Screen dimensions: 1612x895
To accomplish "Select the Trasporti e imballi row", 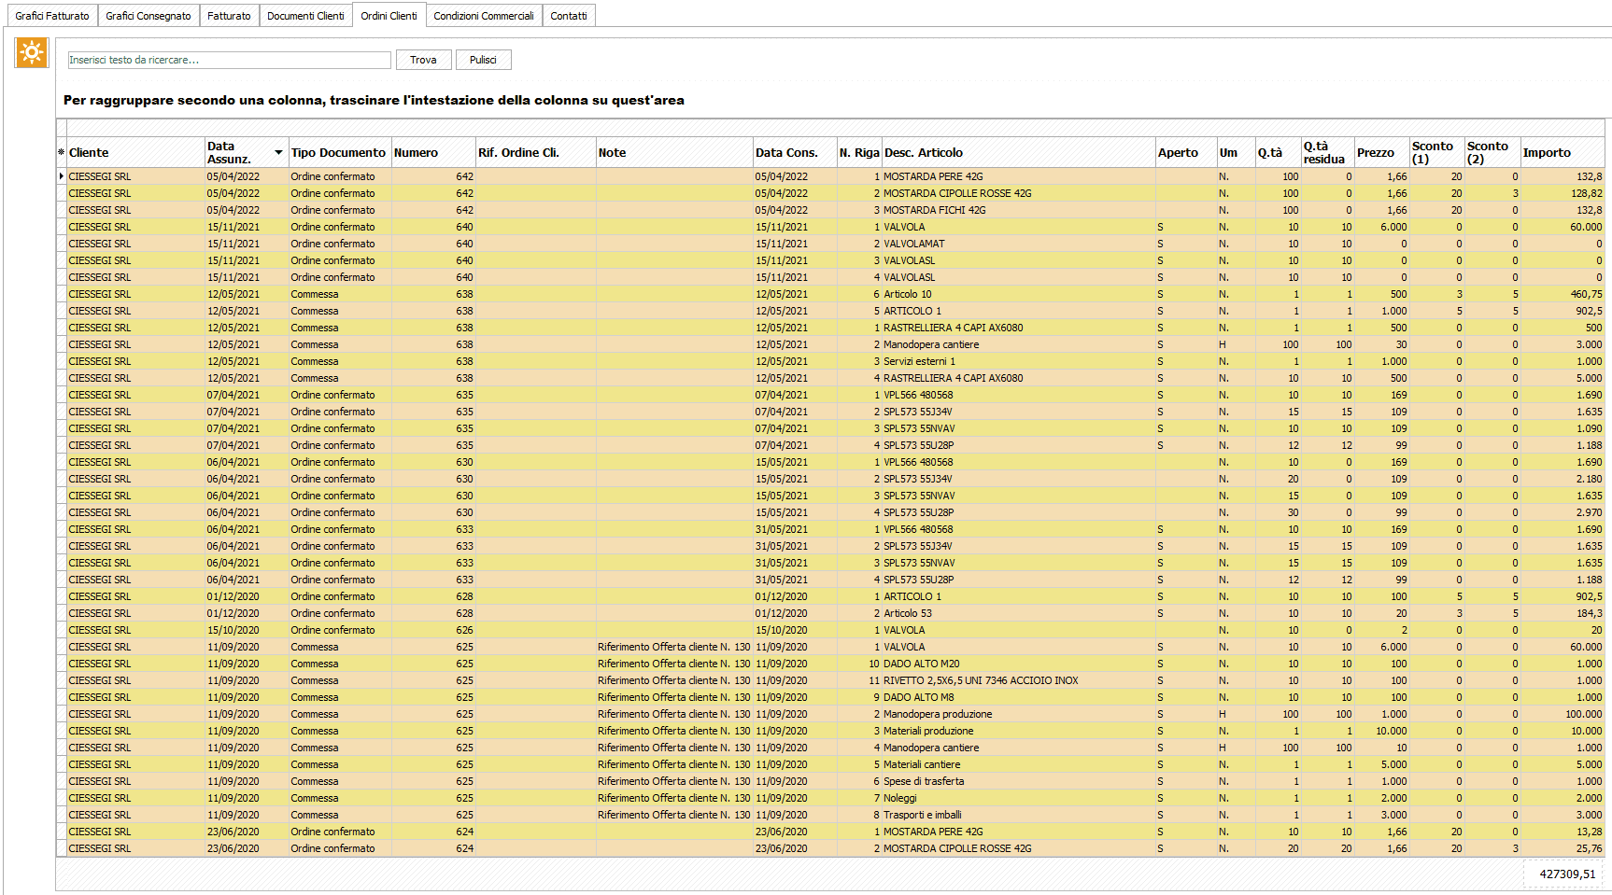I will click(830, 815).
